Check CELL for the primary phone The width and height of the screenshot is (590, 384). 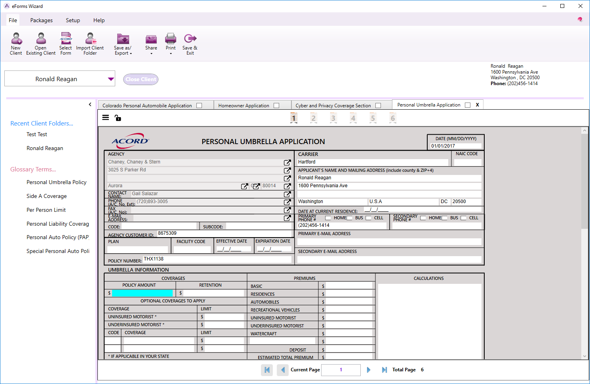pos(369,218)
